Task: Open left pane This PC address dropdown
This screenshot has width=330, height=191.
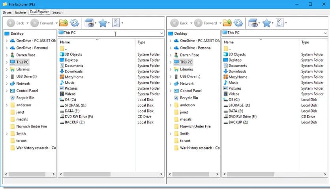Action: (x=161, y=33)
